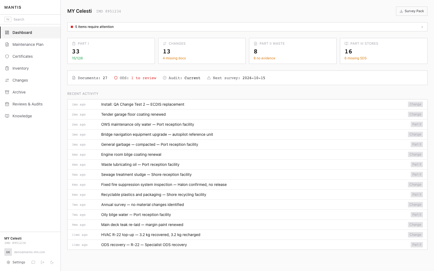Click the DE user avatar
This screenshot has width=434, height=271.
pos(8,252)
